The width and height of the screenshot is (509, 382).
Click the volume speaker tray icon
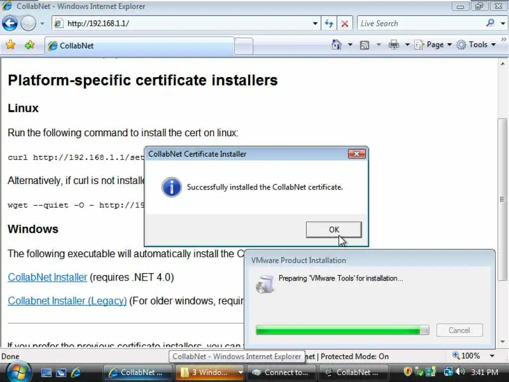point(460,371)
